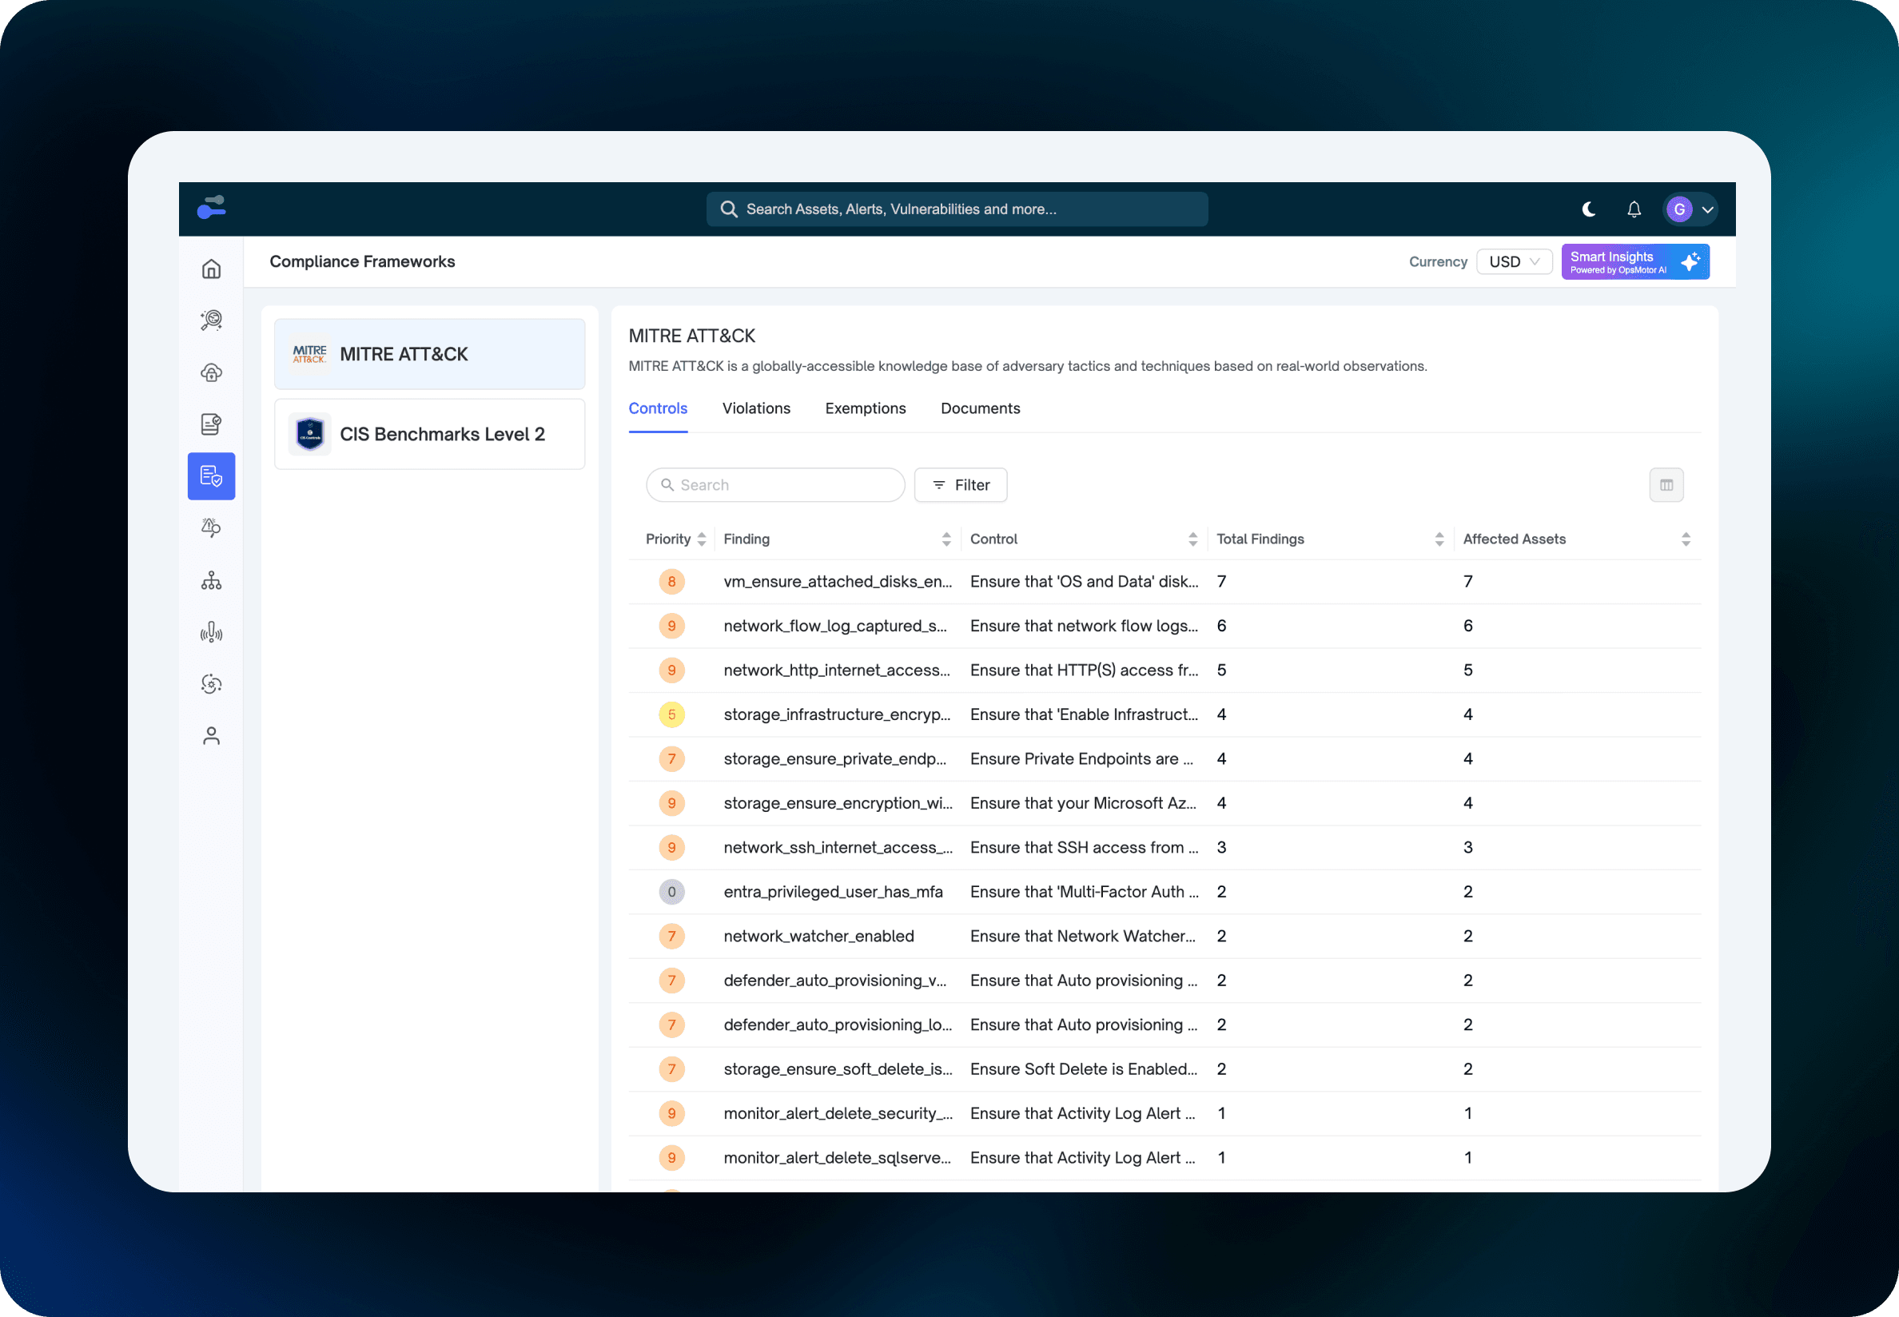Select the MITRE ATT&CK framework card

pyautogui.click(x=429, y=354)
